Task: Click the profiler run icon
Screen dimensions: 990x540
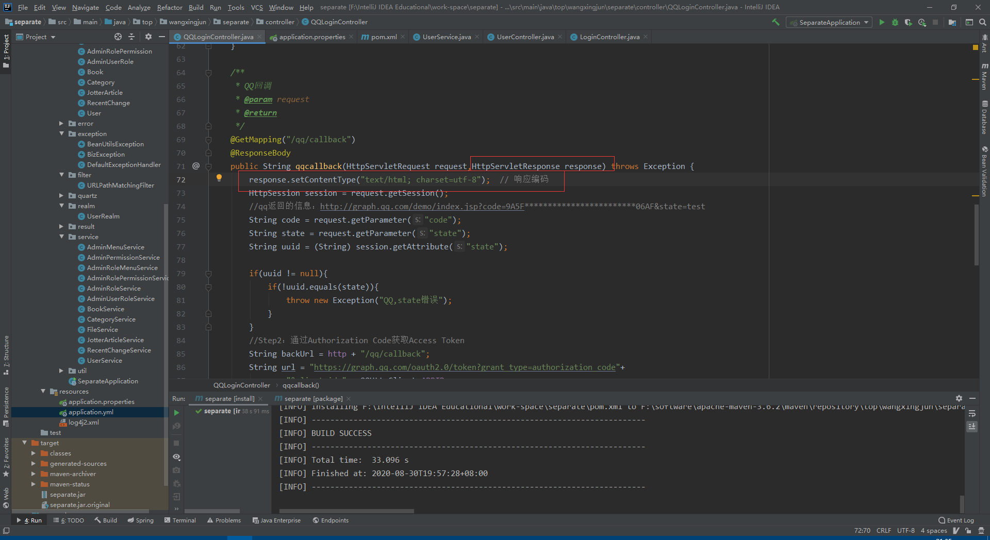Action: [922, 22]
